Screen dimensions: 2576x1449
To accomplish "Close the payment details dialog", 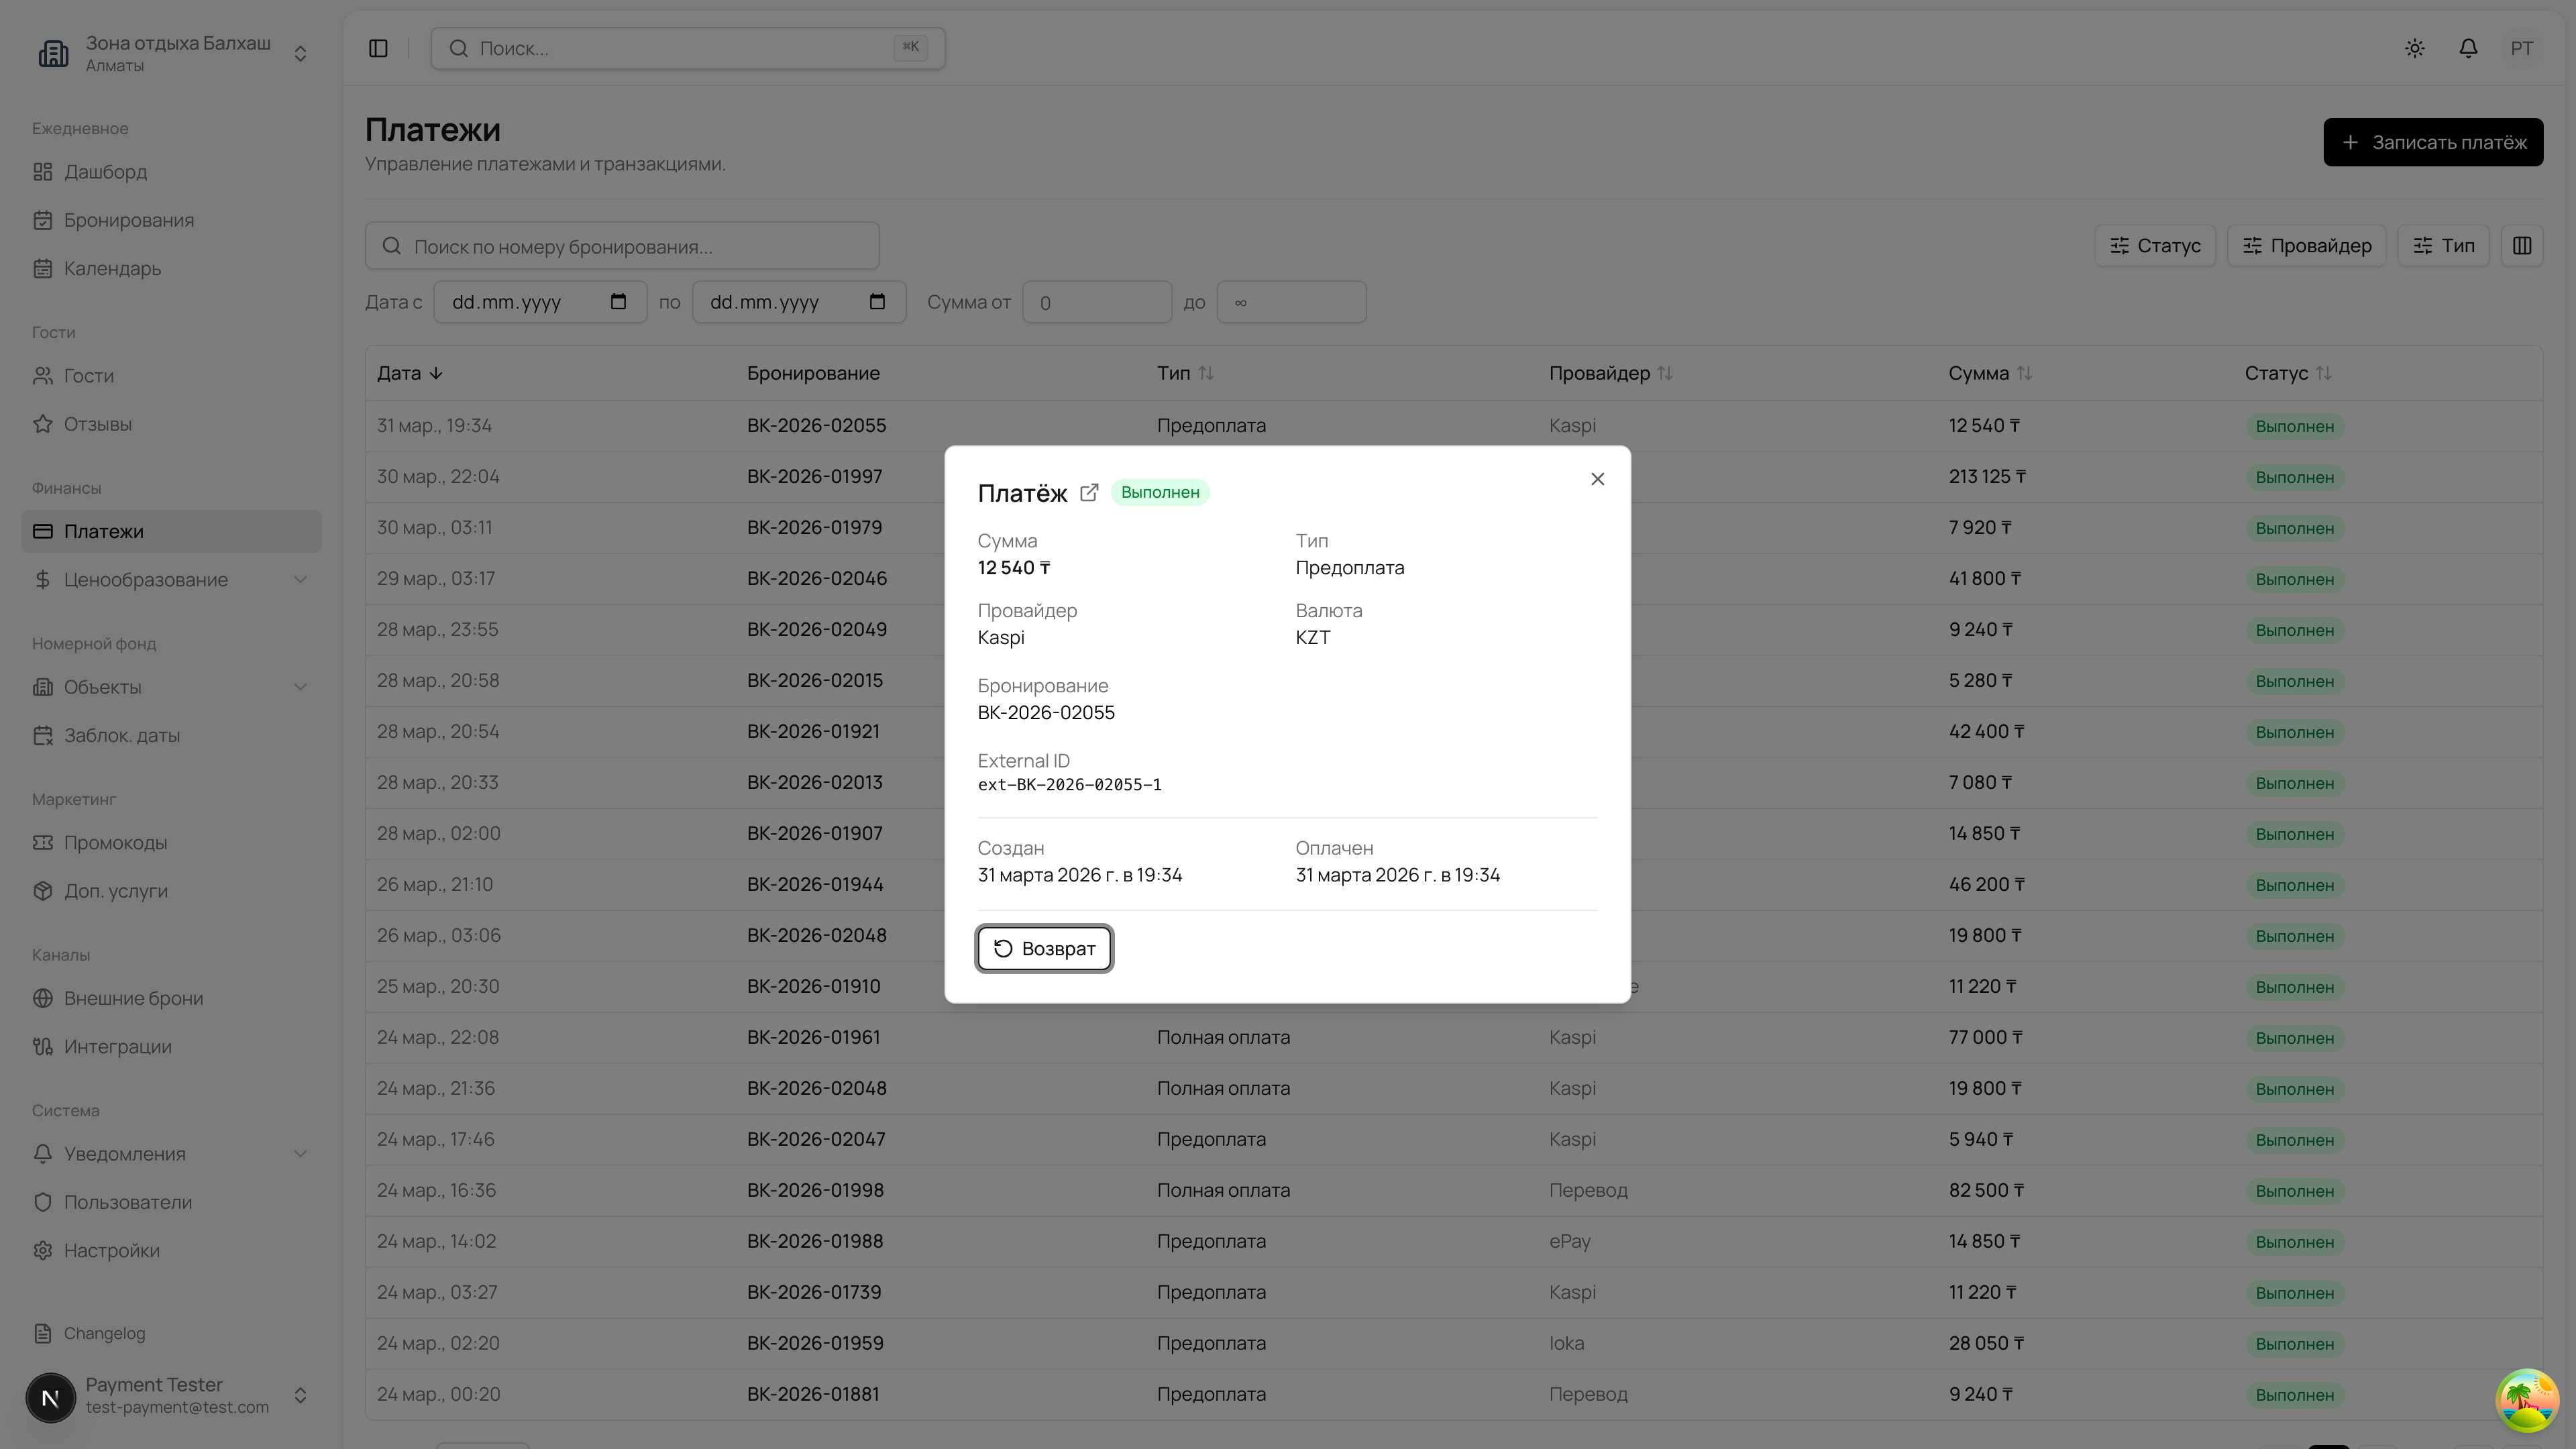I will (x=1597, y=479).
